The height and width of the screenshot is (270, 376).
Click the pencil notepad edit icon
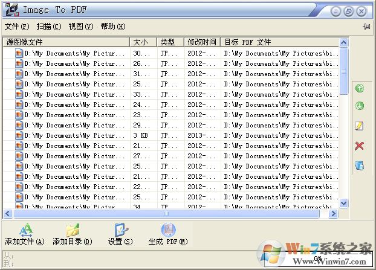[x=359, y=126]
